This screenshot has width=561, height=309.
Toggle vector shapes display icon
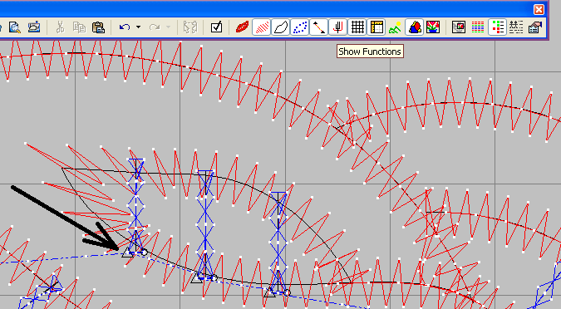click(x=415, y=27)
